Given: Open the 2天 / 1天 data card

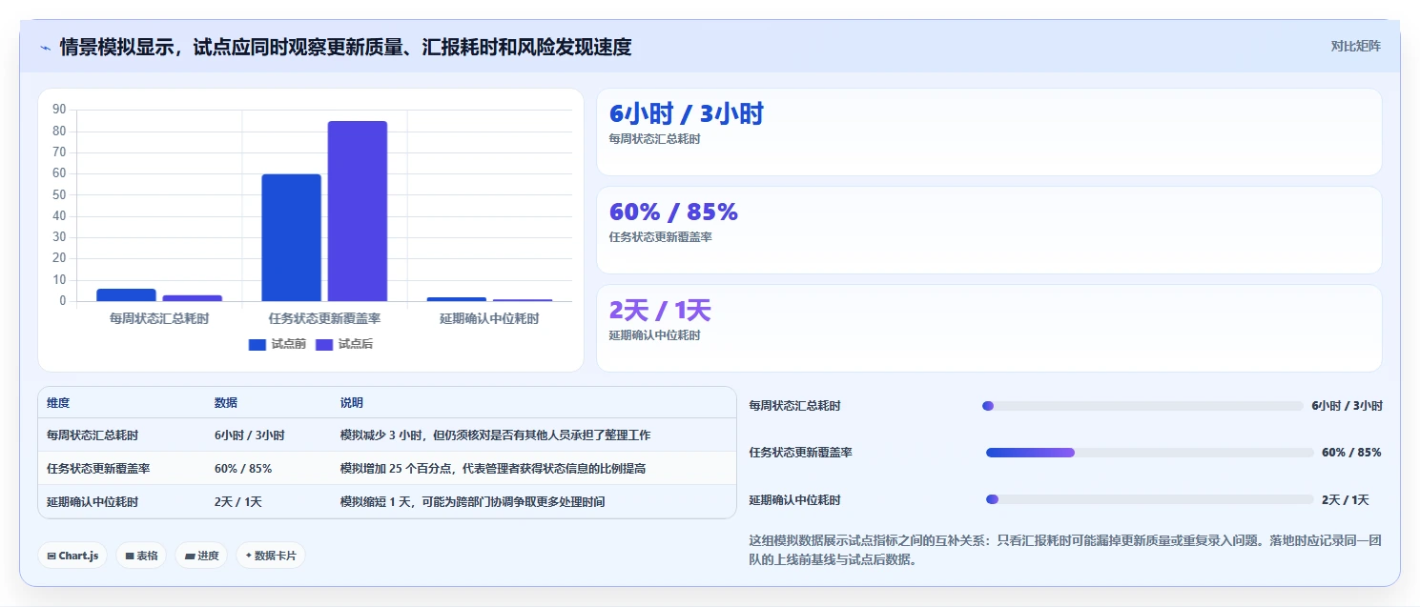Looking at the screenshot, I should point(989,328).
